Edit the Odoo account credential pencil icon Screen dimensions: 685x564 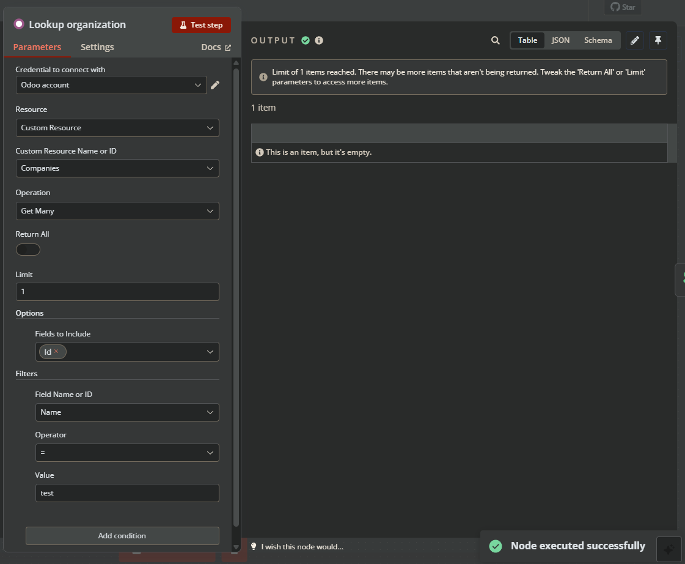[x=215, y=85]
